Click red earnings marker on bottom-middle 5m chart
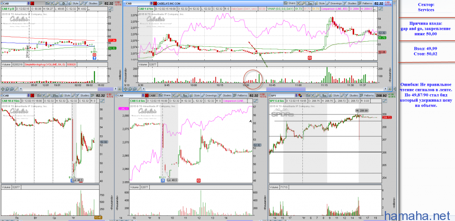The image size is (455, 221). coord(199,180)
